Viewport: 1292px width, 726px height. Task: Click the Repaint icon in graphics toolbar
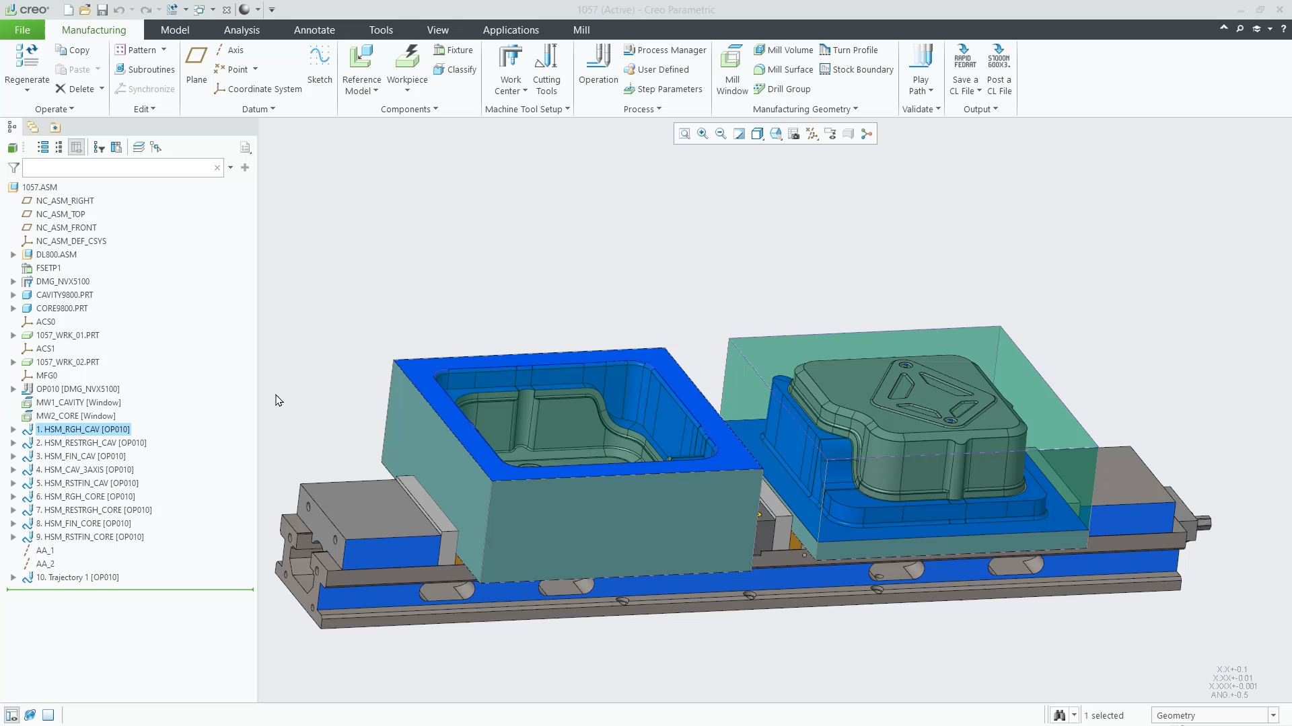739,134
